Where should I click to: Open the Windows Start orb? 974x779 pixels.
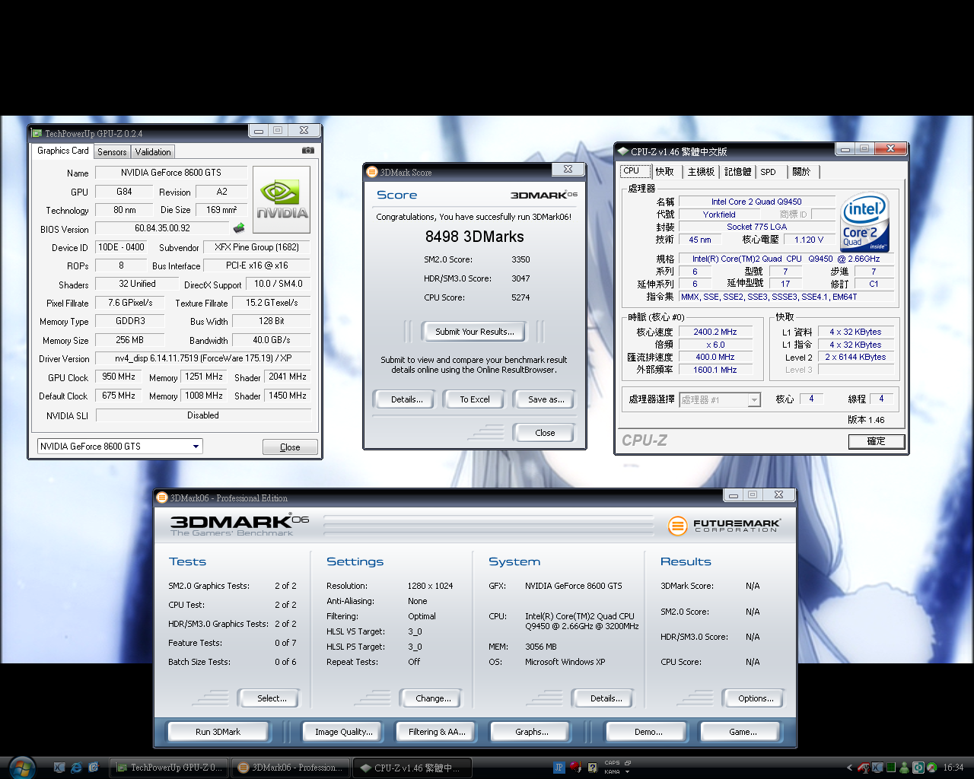click(x=22, y=767)
